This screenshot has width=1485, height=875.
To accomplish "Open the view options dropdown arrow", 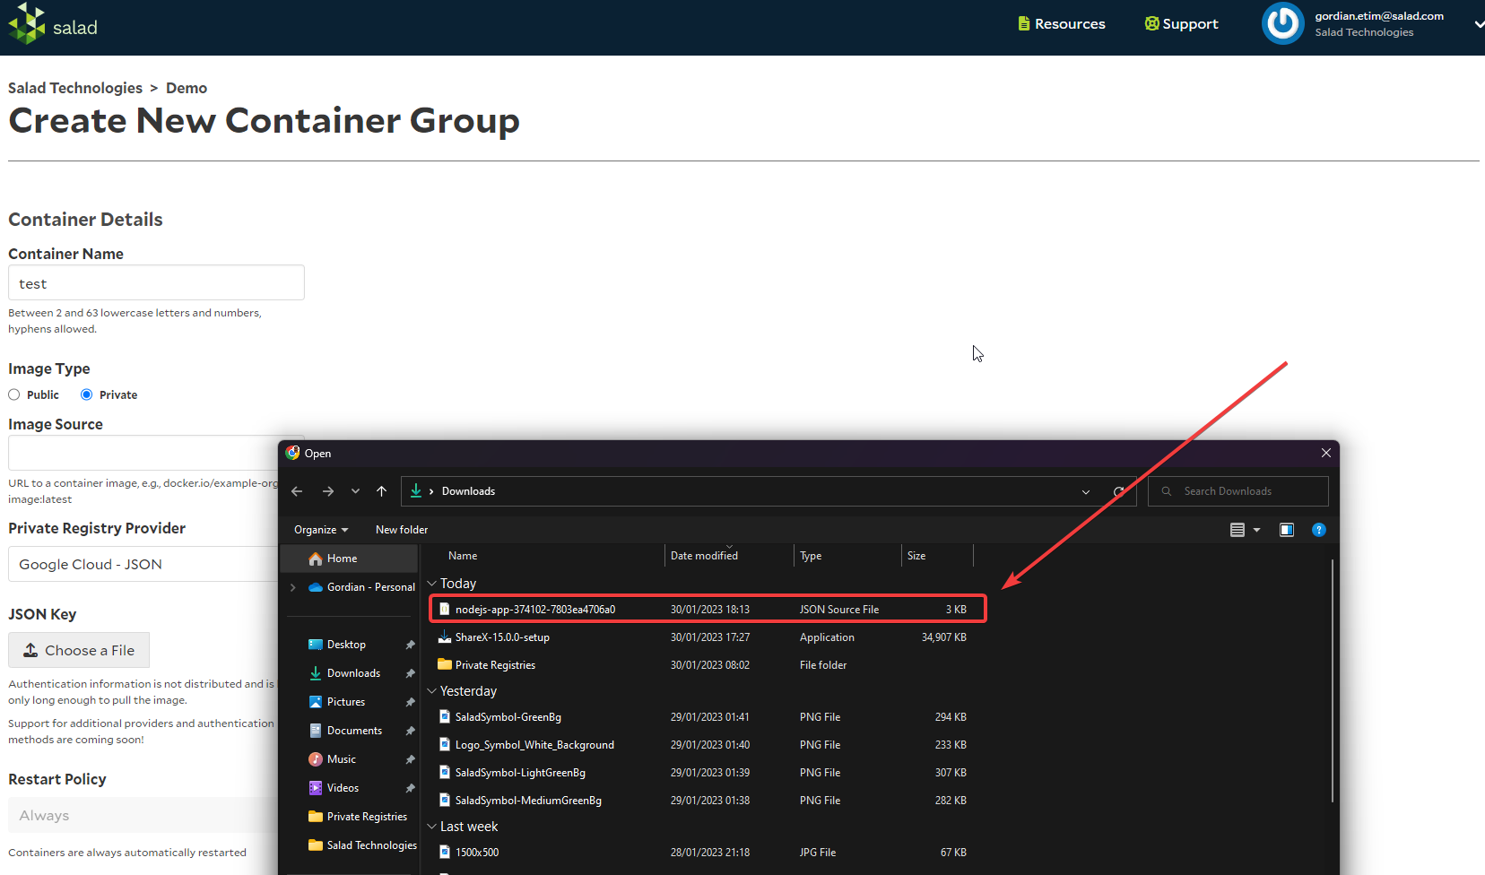I will point(1257,530).
